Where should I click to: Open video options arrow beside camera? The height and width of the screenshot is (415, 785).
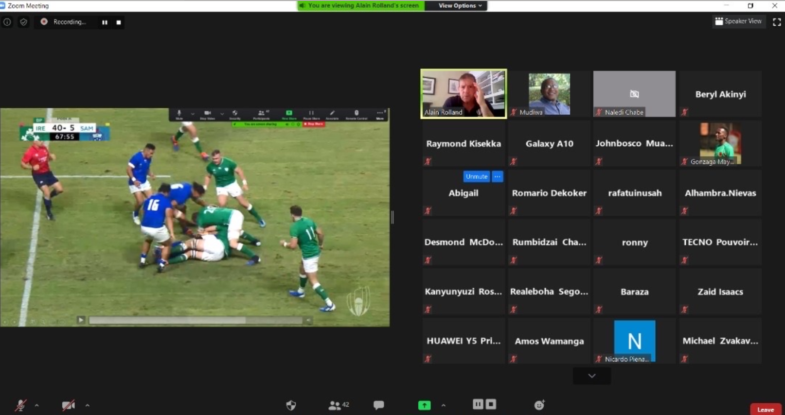(x=88, y=405)
